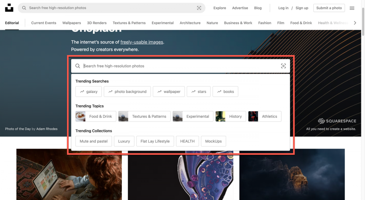Viewport: 365px width, 200px height.
Task: Select trending search galaxy
Action: (x=89, y=91)
